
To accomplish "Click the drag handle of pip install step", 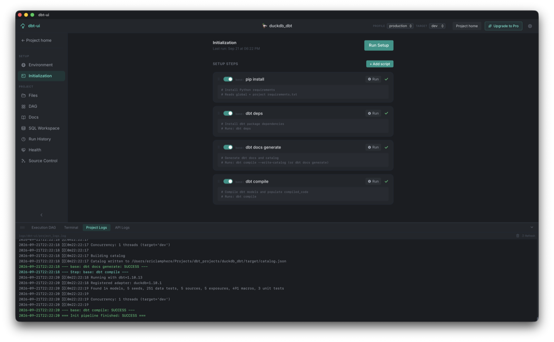I will coord(219,79).
